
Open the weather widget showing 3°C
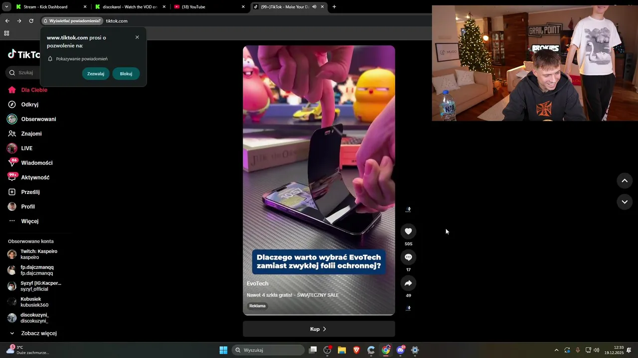[x=28, y=350]
